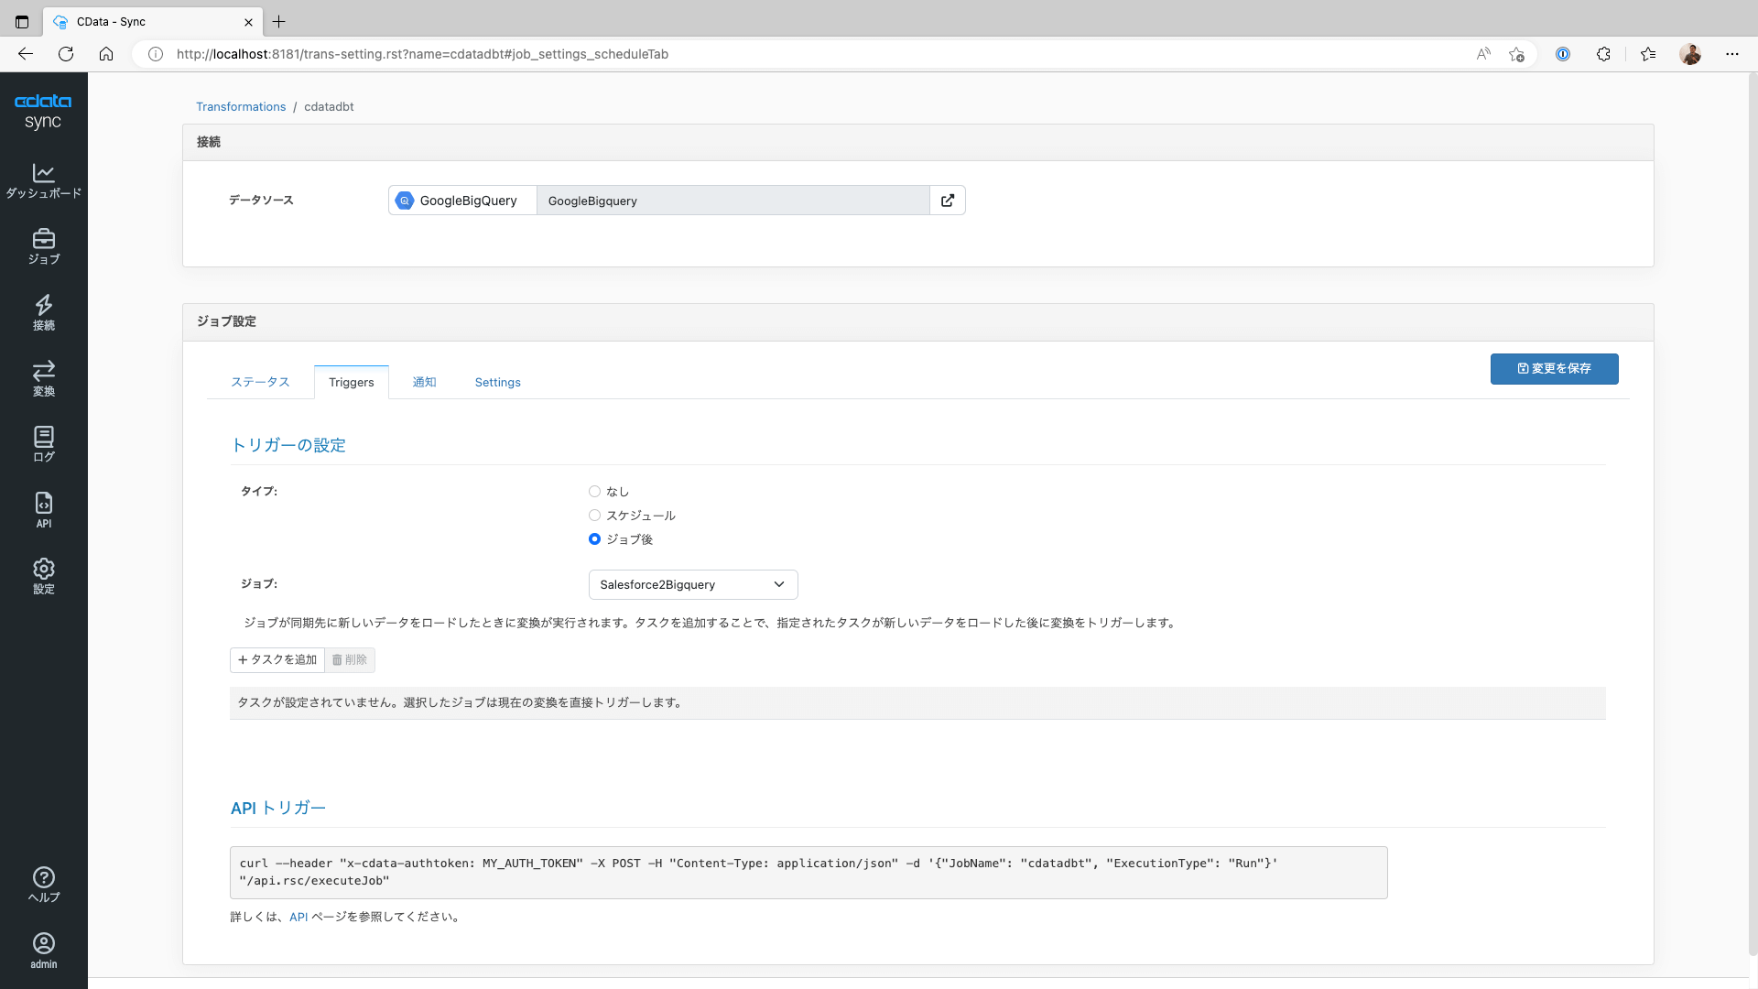Screen dimensions: 1758x989
Task: Open the Transformations breadcrumb link
Action: (241, 106)
